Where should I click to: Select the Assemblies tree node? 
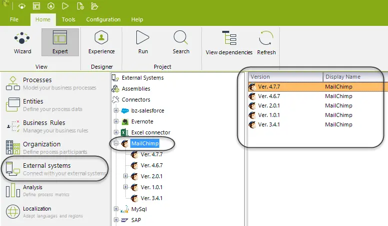136,89
